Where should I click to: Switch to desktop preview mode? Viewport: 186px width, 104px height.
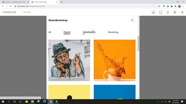click(153, 12)
